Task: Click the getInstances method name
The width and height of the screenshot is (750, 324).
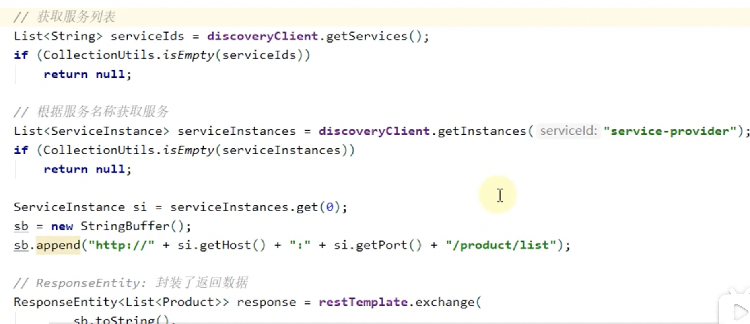Action: (x=482, y=131)
